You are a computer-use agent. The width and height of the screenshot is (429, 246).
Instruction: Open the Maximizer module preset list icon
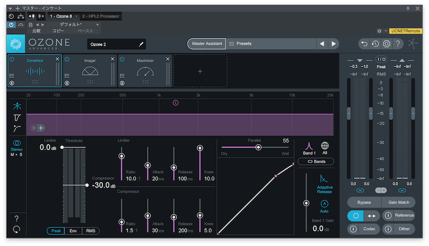click(122, 76)
